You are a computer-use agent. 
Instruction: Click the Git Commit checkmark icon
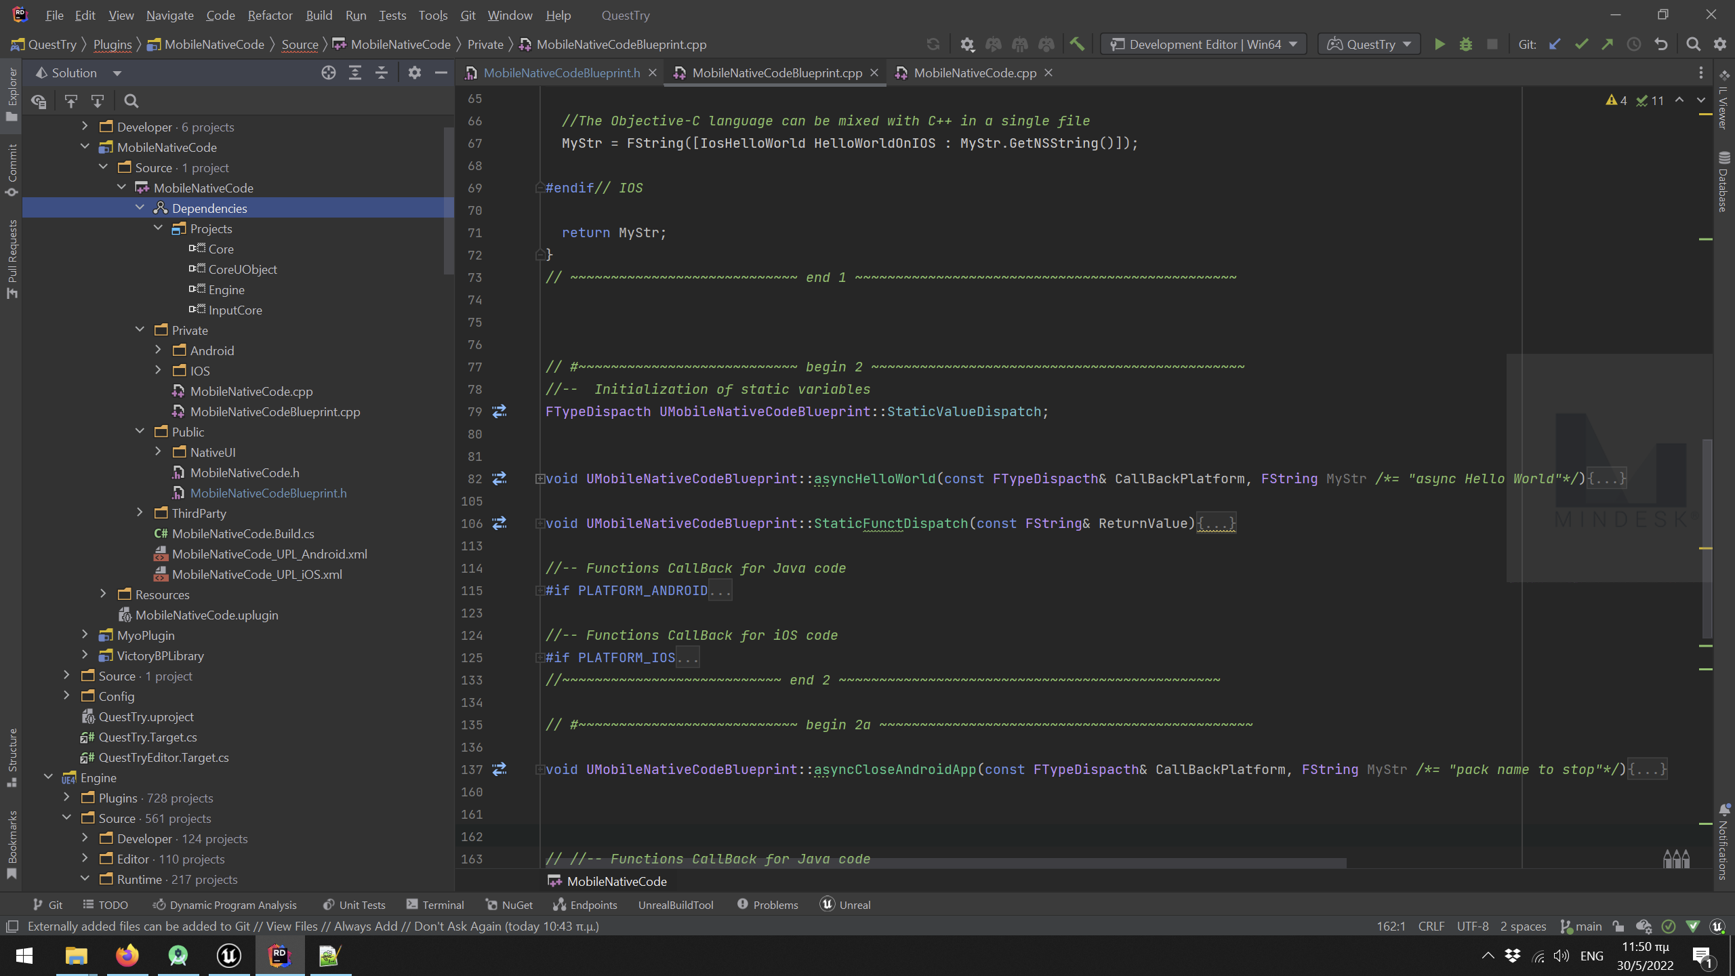click(x=1581, y=45)
